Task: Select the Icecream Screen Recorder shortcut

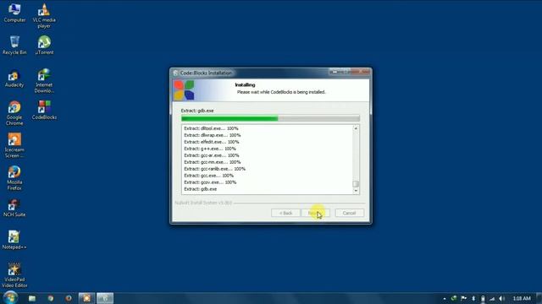Action: [x=14, y=145]
